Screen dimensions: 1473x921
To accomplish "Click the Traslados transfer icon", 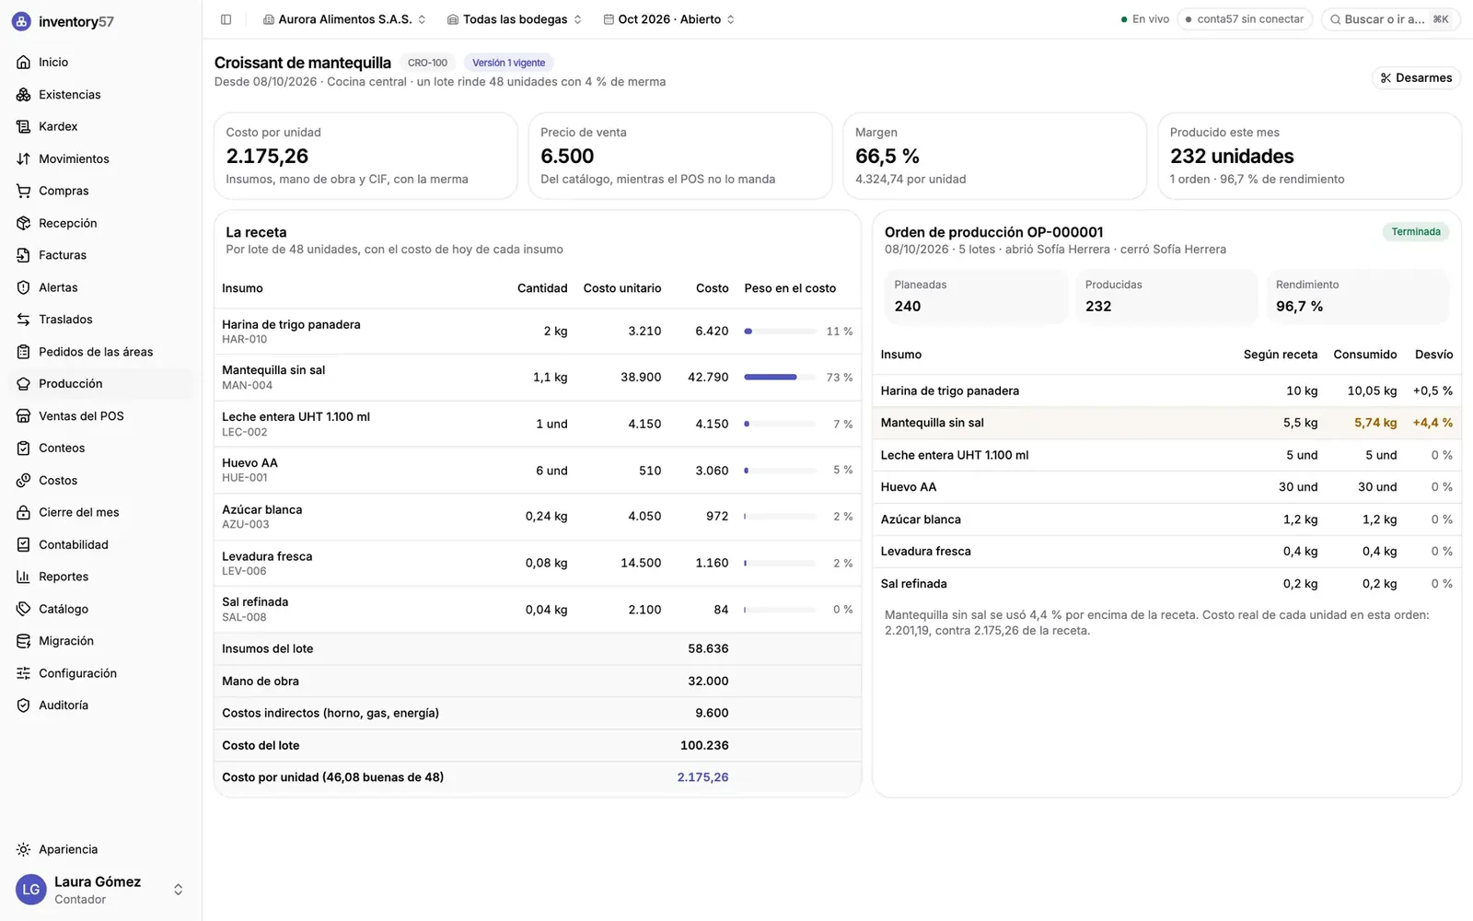I will click(x=23, y=320).
